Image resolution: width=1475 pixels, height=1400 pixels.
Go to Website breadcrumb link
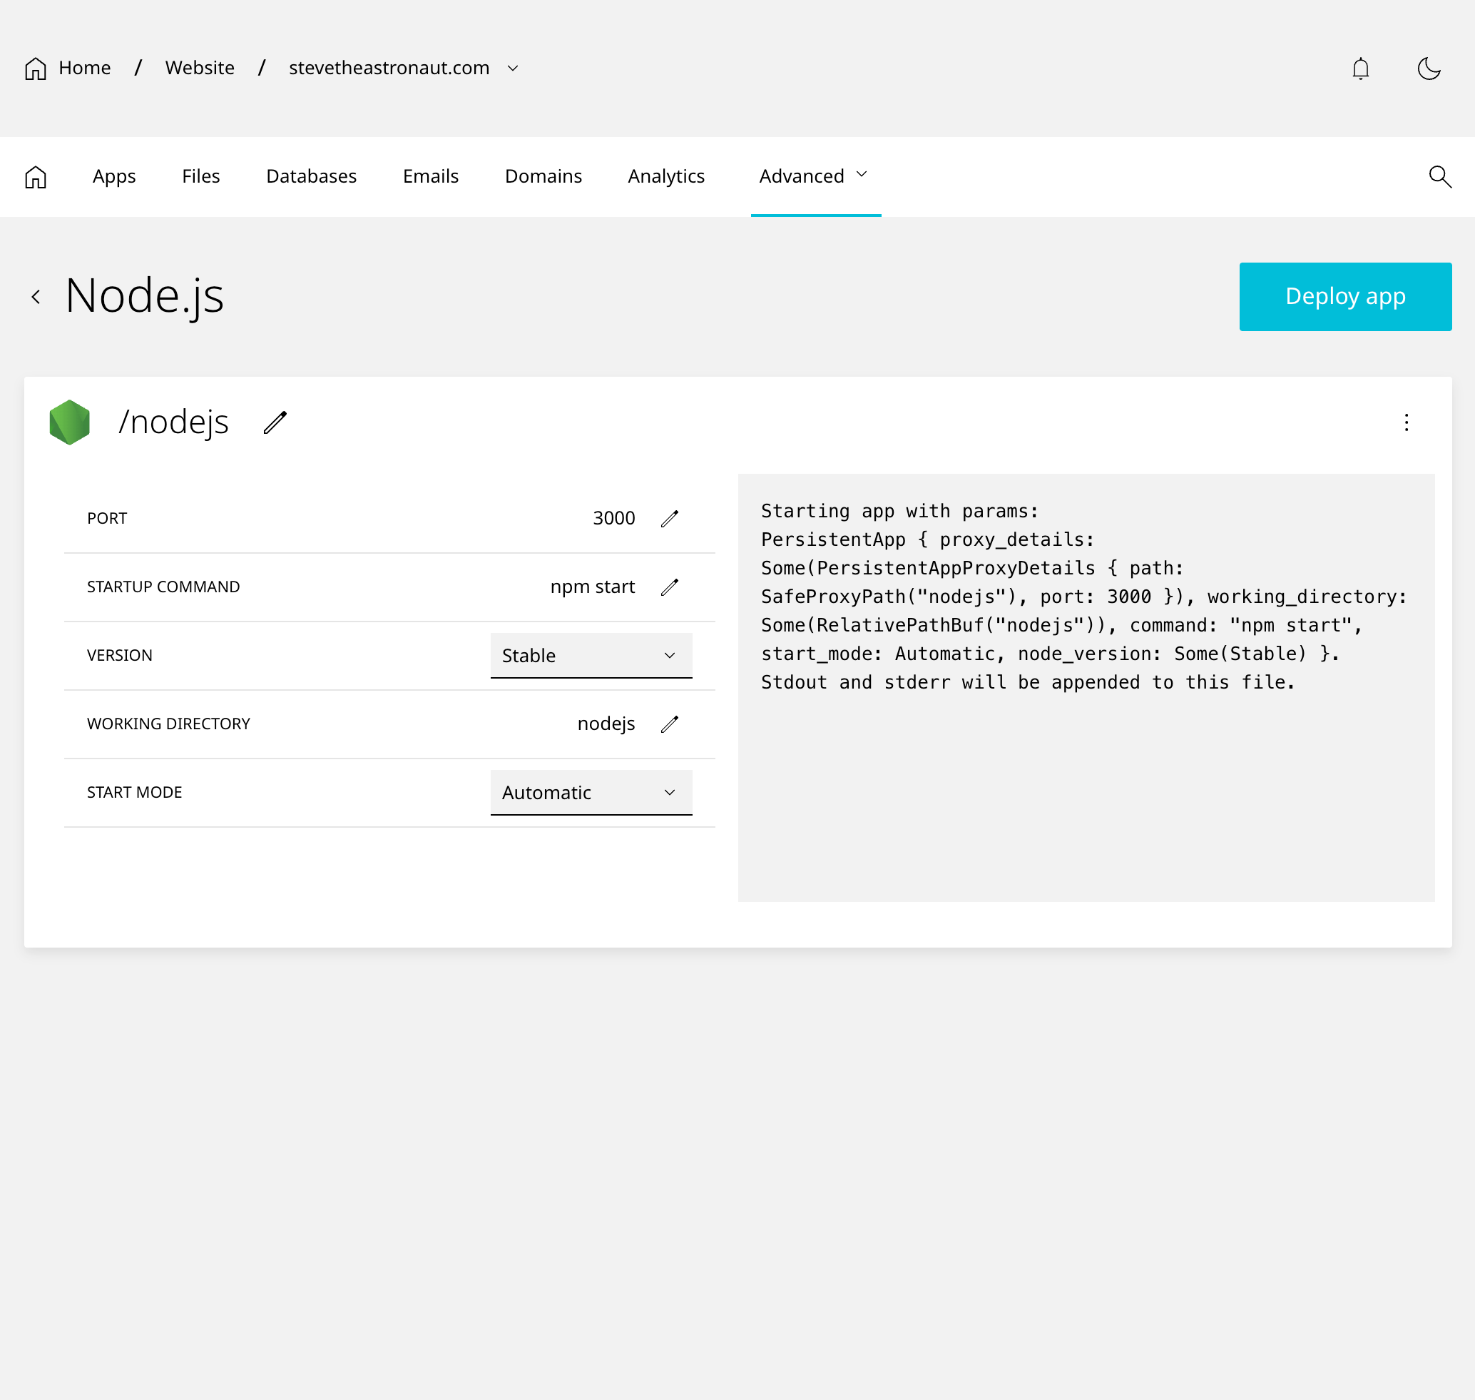pyautogui.click(x=199, y=68)
